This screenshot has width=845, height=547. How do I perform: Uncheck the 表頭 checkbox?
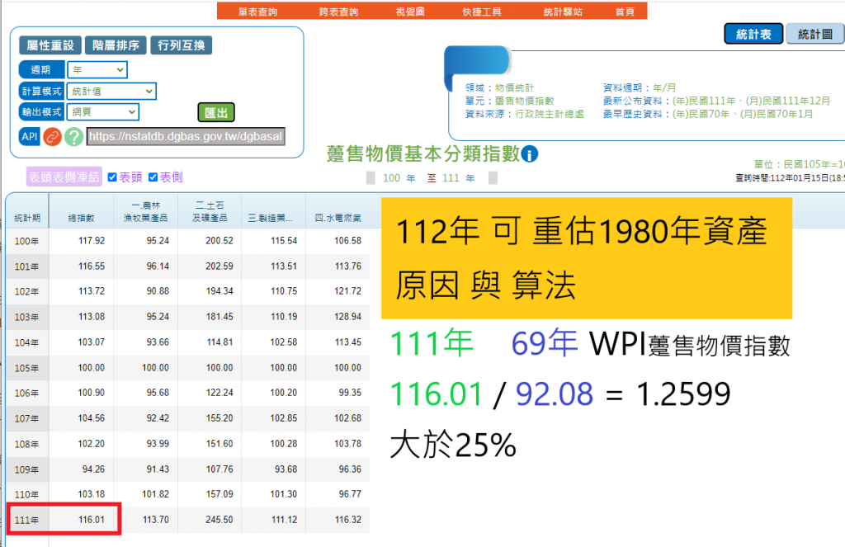pos(111,176)
